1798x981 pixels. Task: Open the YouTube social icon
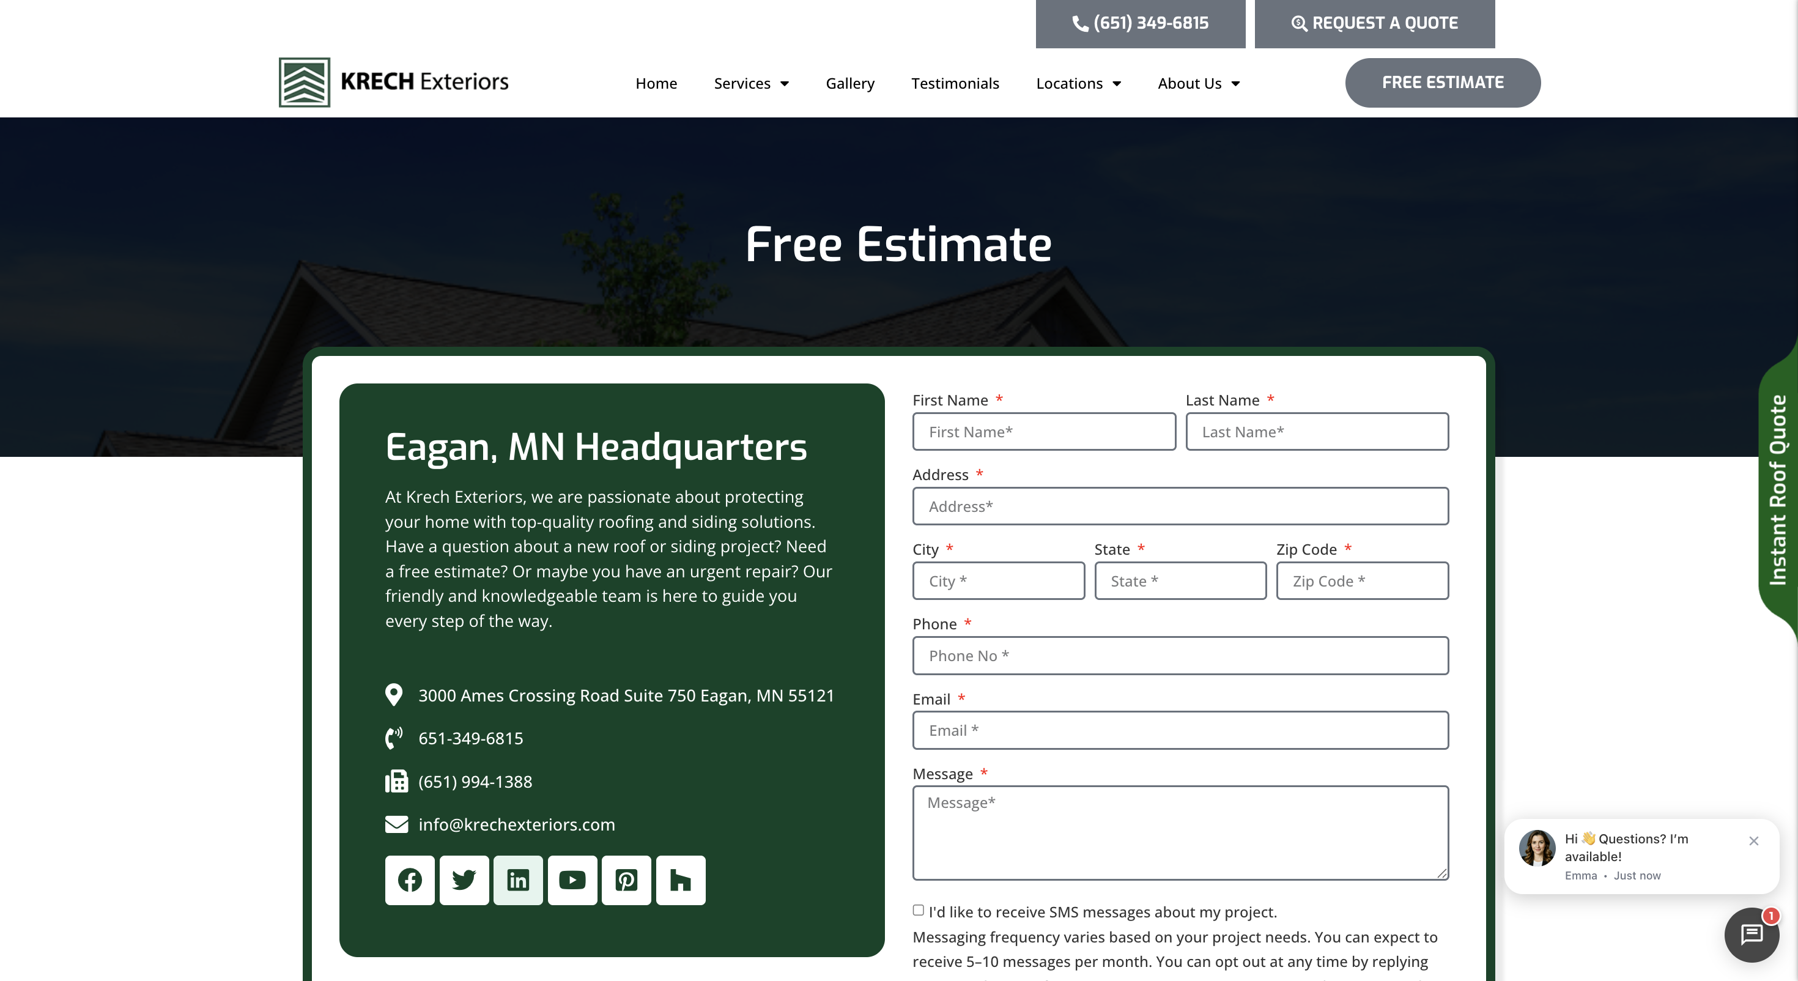572,879
